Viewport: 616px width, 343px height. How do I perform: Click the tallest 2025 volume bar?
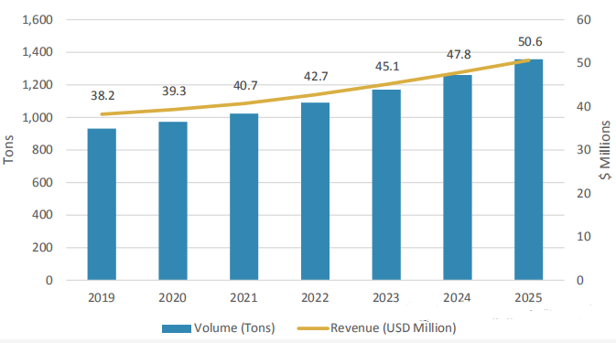coord(529,169)
